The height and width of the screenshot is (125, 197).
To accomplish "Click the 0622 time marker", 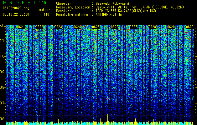I will click(x=39, y=27).
